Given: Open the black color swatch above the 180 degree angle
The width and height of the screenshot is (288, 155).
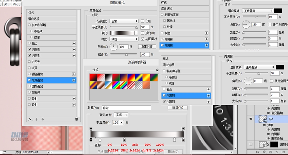Looking at the screenshot, I should pyautogui.click(x=278, y=11).
